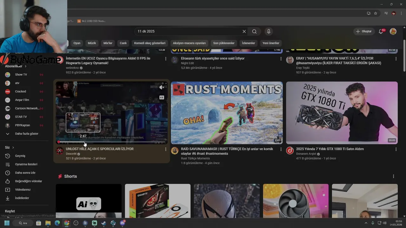Screen dimensions: 406x228
Task: Select Son yüklenenler chip
Action: (x=224, y=43)
